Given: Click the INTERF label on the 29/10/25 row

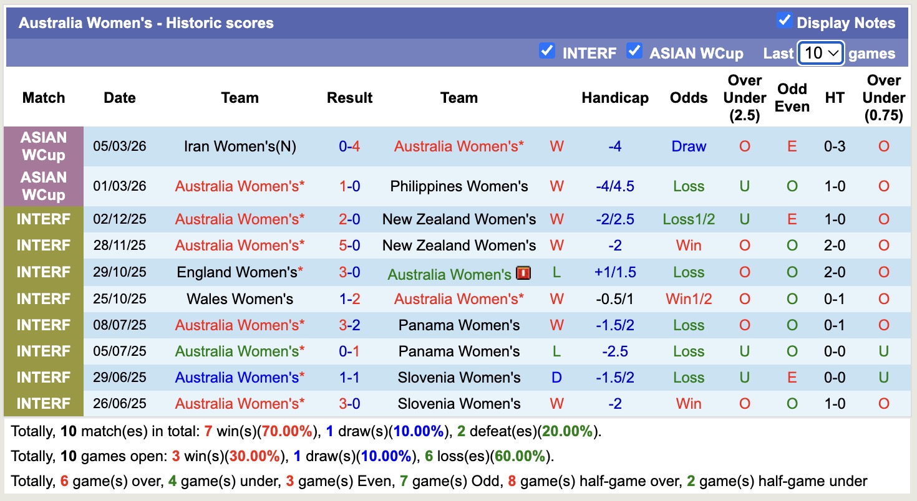Looking at the screenshot, I should point(42,272).
